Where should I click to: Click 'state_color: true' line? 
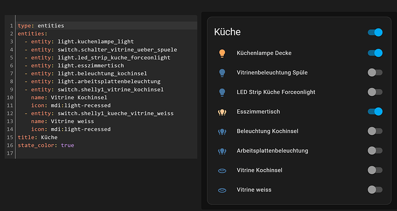coord(46,146)
